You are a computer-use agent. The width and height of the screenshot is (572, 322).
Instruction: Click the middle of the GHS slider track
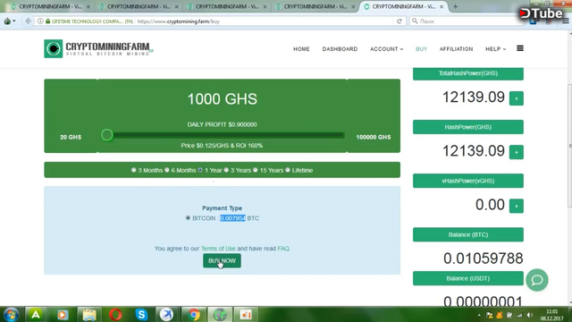pos(223,135)
